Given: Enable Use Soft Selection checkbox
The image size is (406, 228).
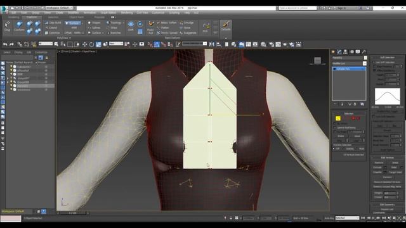Looking at the screenshot, I should pos(374,62).
